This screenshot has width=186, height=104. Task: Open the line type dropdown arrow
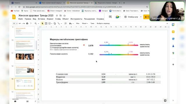click(x=61, y=23)
